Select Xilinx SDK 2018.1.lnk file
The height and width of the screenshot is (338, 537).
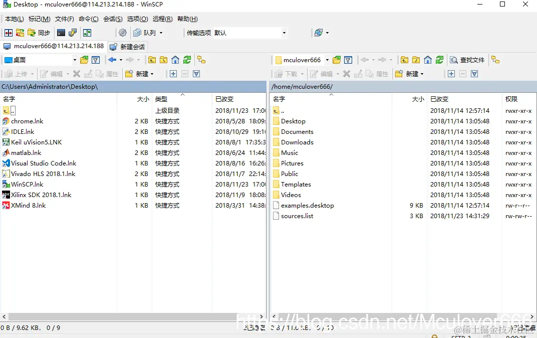(41, 195)
